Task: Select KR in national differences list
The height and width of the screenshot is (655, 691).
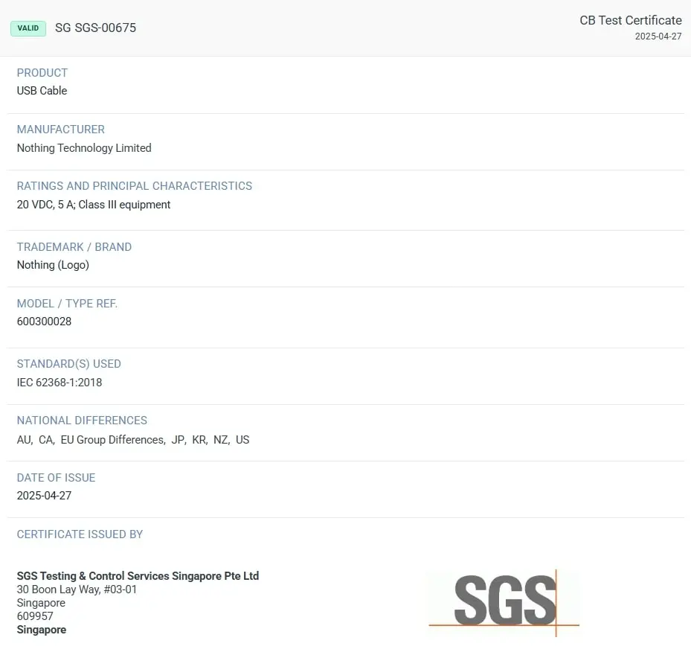Action: [x=199, y=440]
